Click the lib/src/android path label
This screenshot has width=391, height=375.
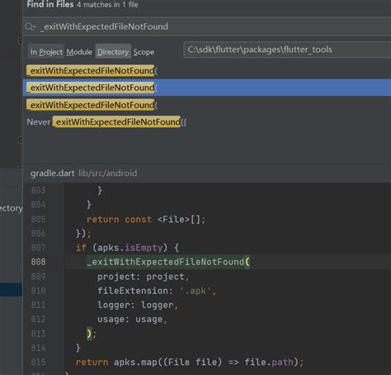107,173
